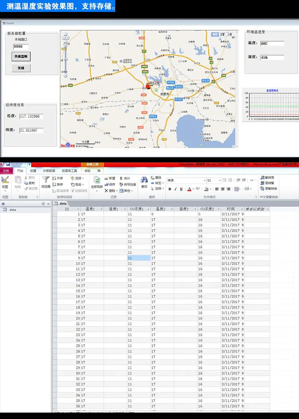Open the 温度1 column header dropdown arrow
Image resolution: width=299 pixels, height=419 pixels.
pyautogui.click(x=102, y=209)
